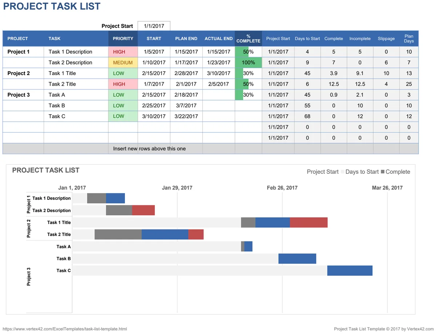Select the Task 2 Title table cell
The width and height of the screenshot is (436, 334).
[76, 84]
